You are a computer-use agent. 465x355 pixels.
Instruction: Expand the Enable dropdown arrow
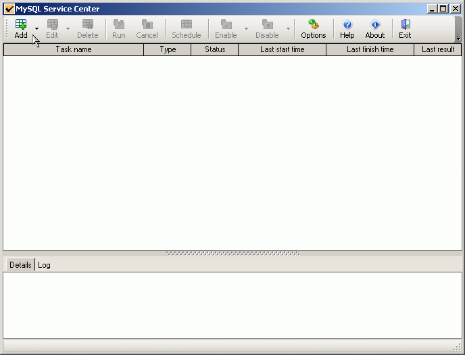(247, 29)
